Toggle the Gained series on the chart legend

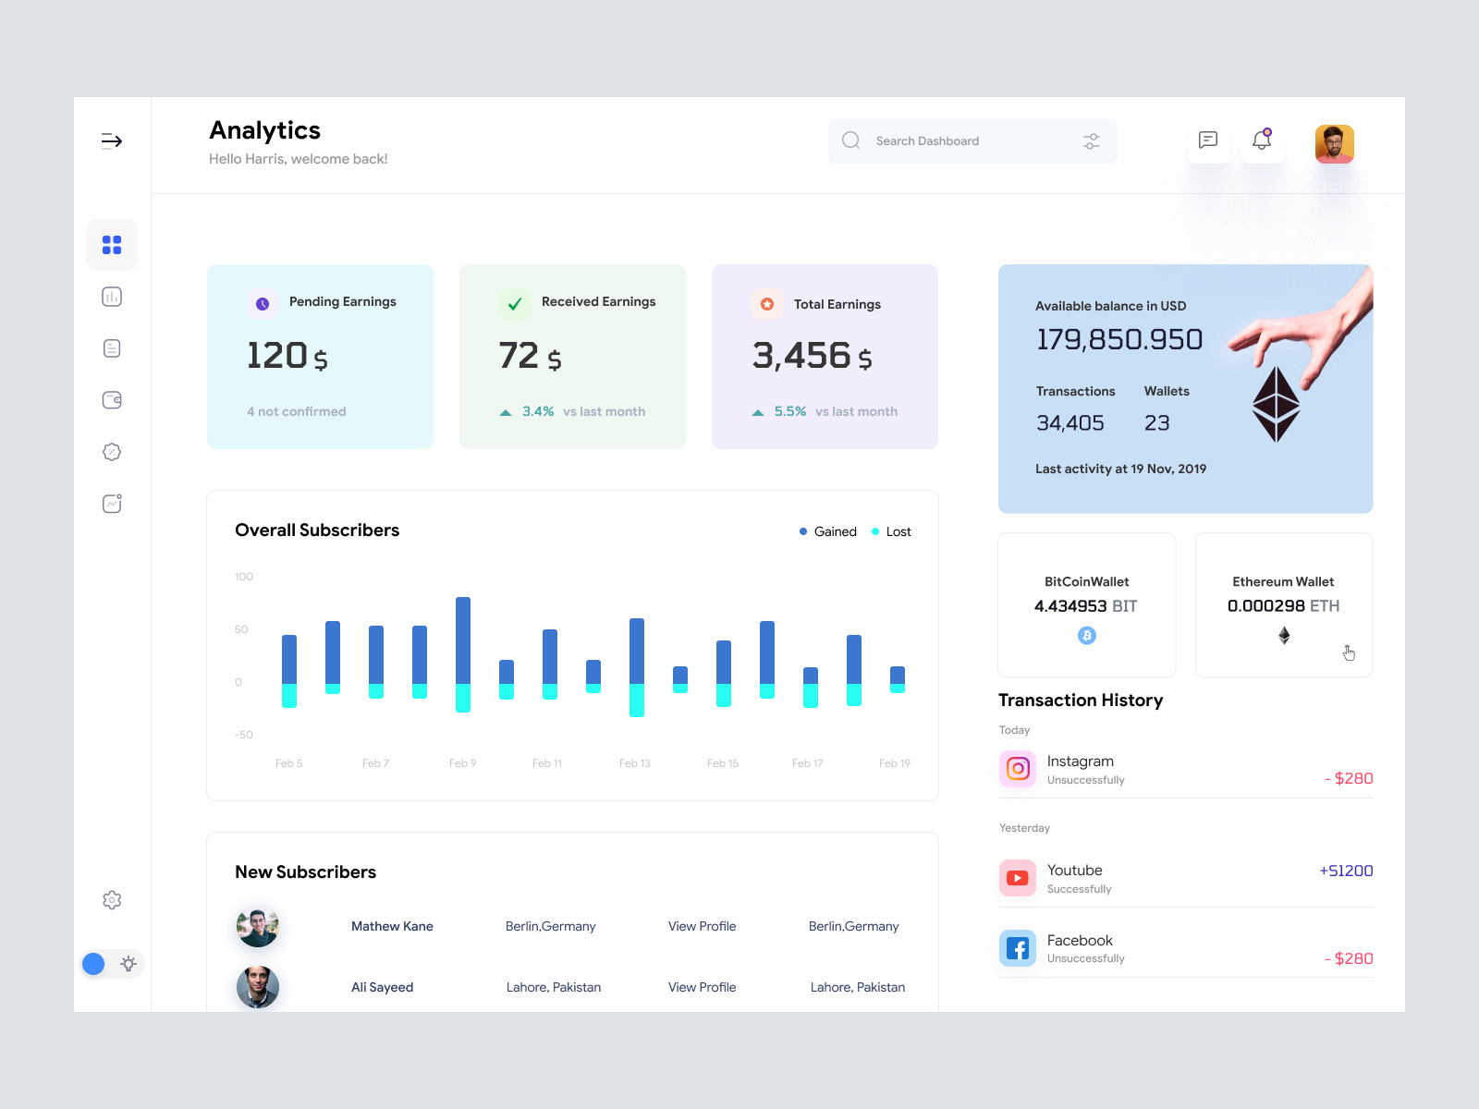826,531
